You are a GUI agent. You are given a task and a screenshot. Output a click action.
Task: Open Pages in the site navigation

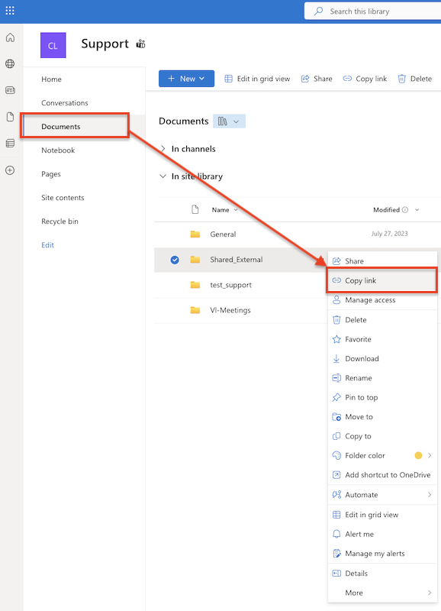click(51, 174)
